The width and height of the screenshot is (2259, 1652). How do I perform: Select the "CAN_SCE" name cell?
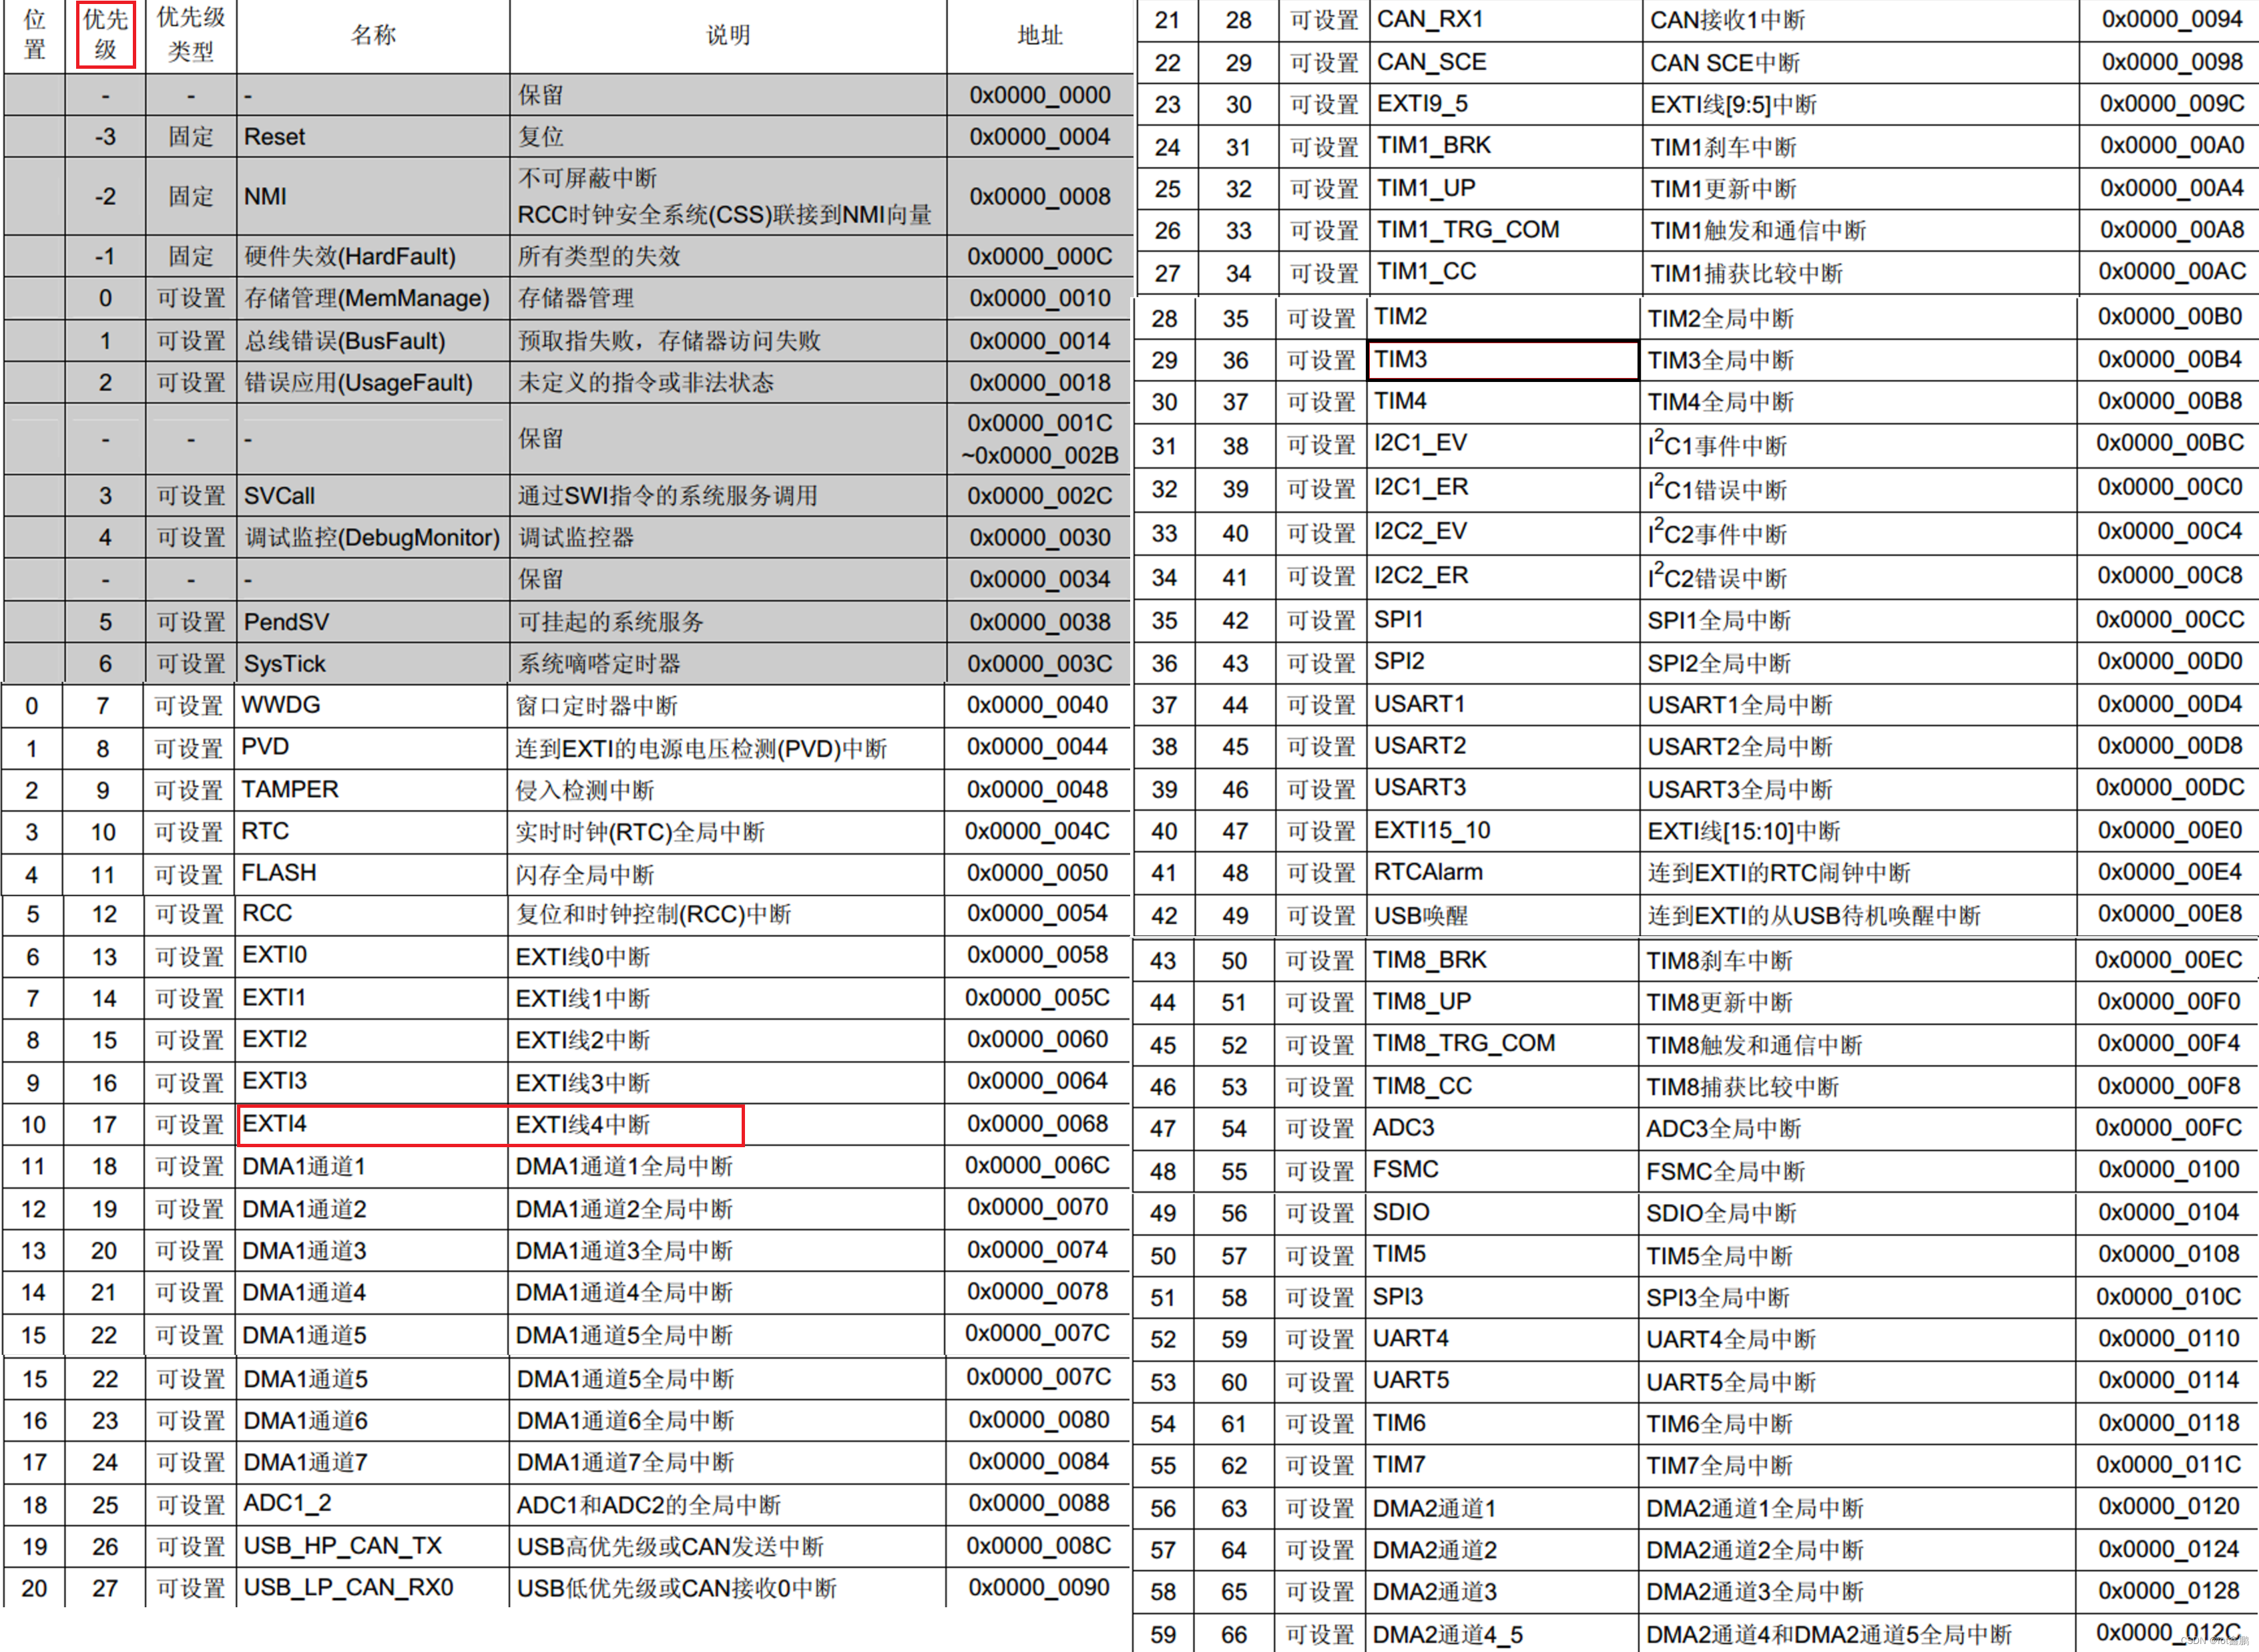point(1505,63)
